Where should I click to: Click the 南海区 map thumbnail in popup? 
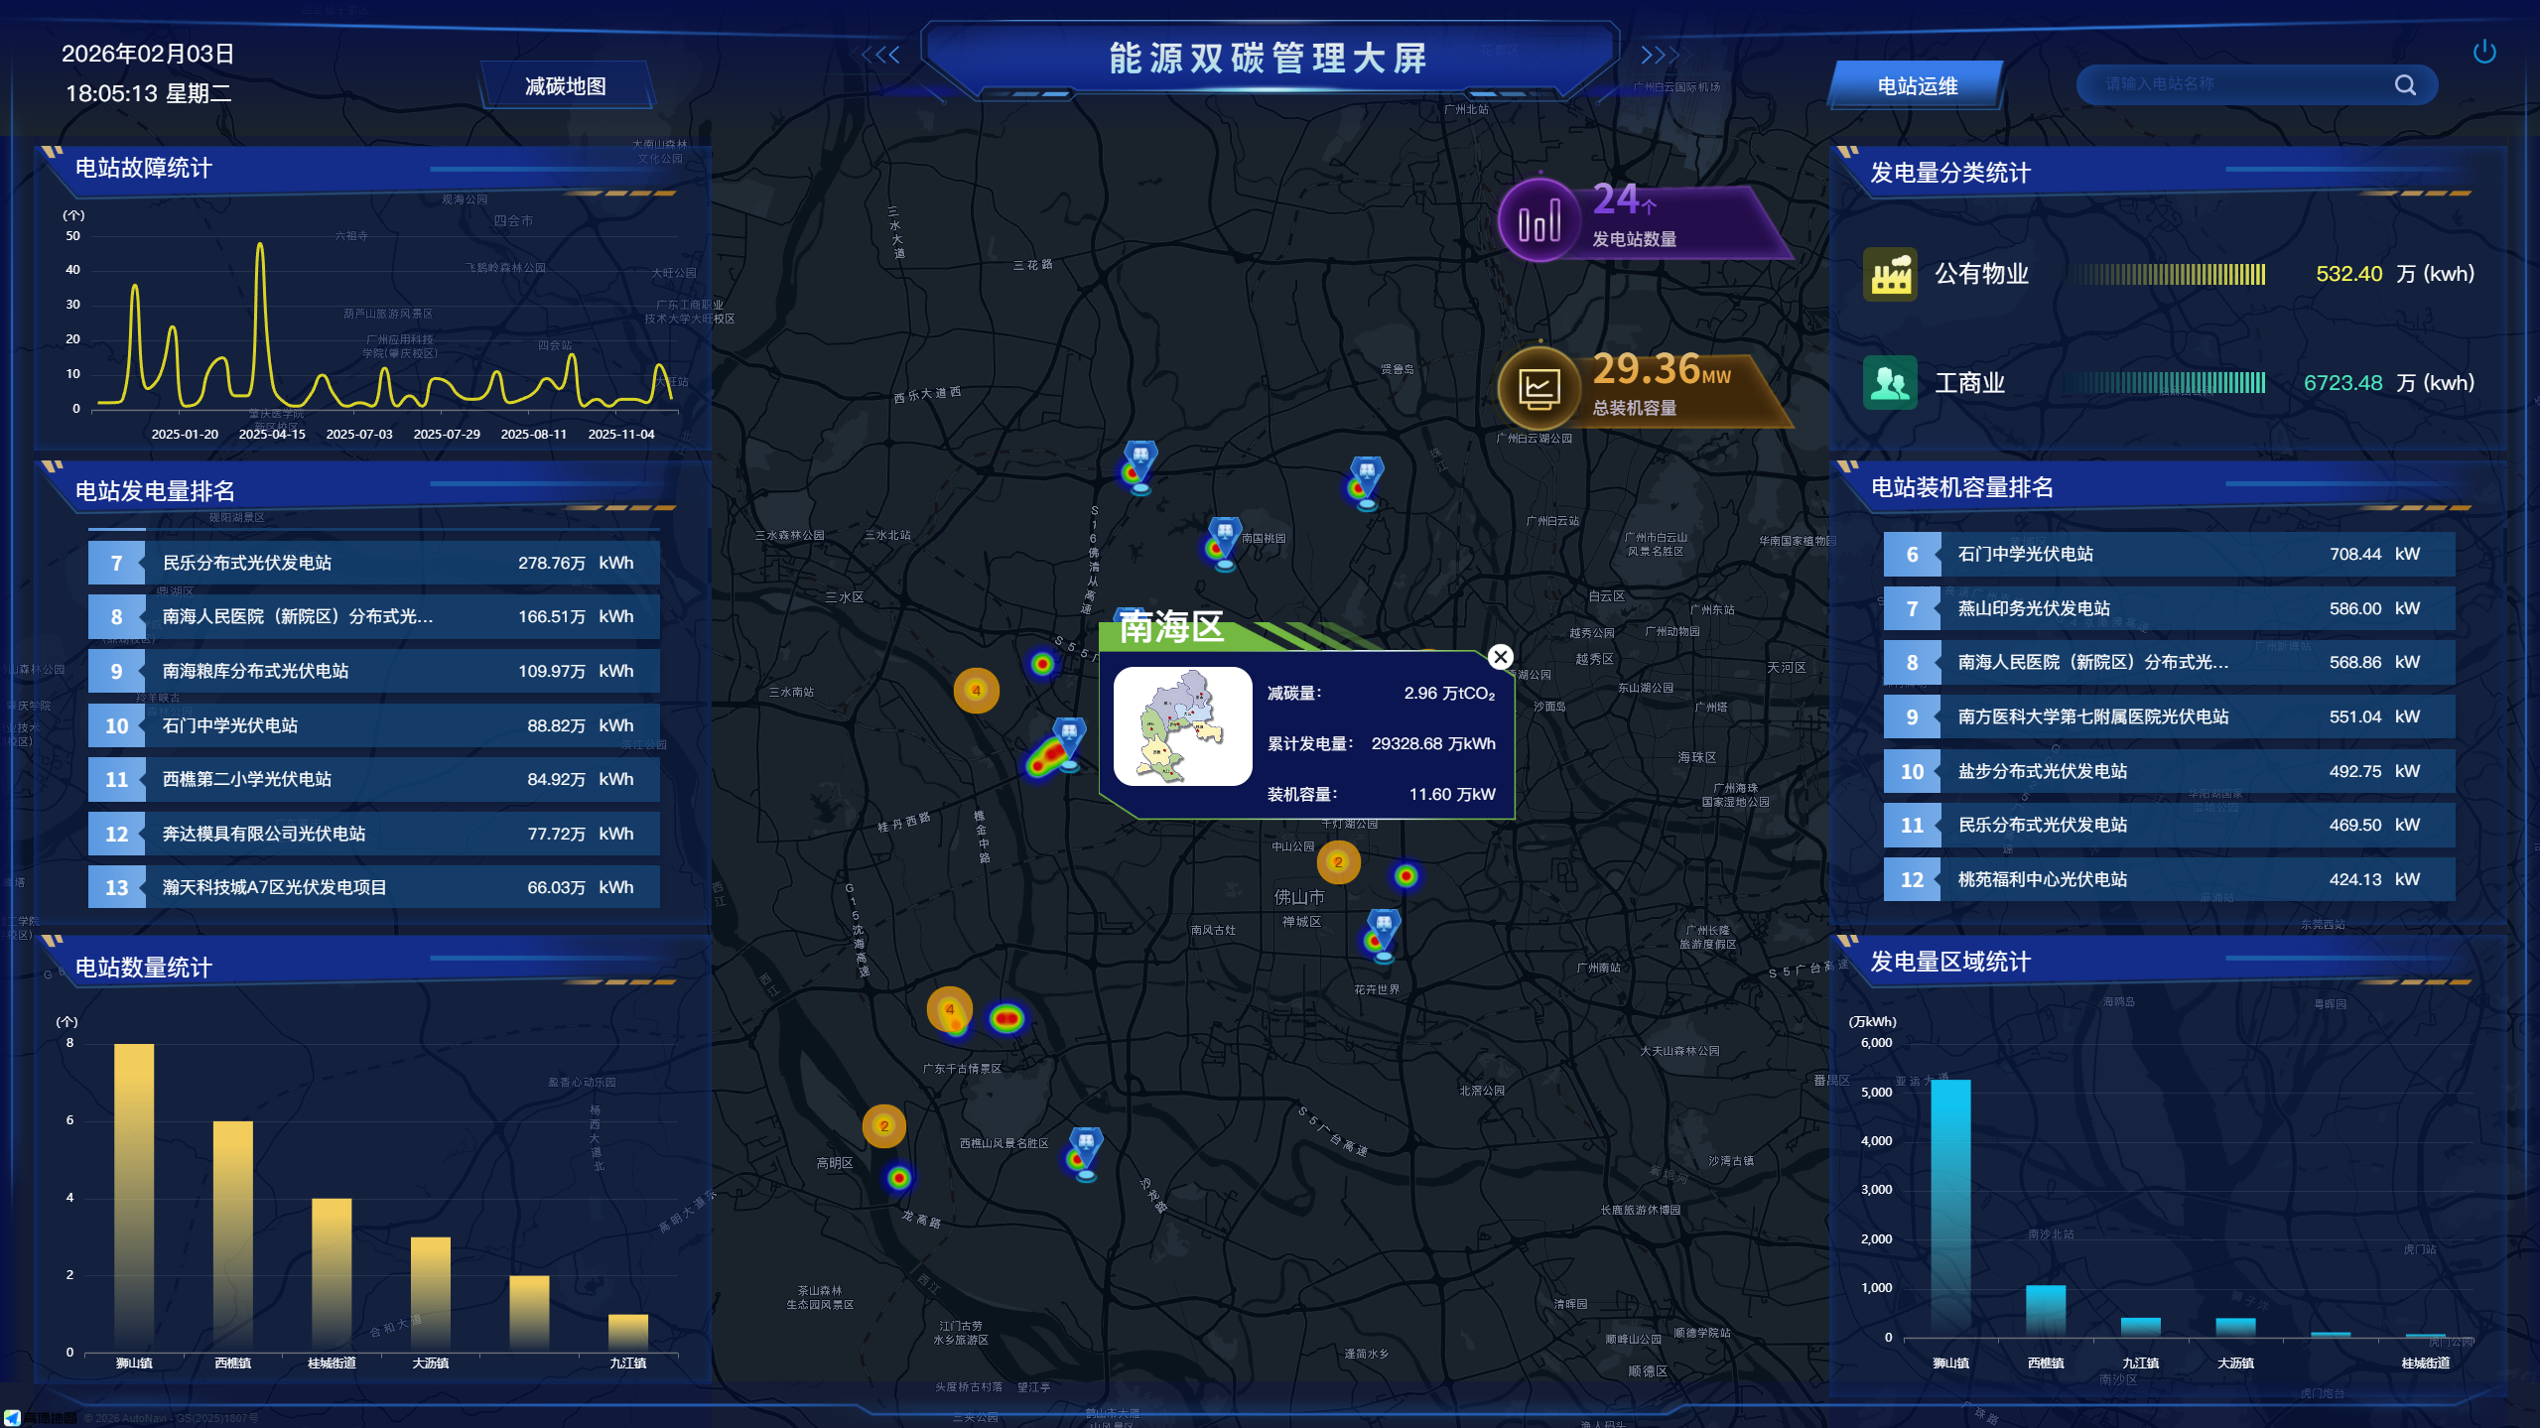pyautogui.click(x=1182, y=726)
